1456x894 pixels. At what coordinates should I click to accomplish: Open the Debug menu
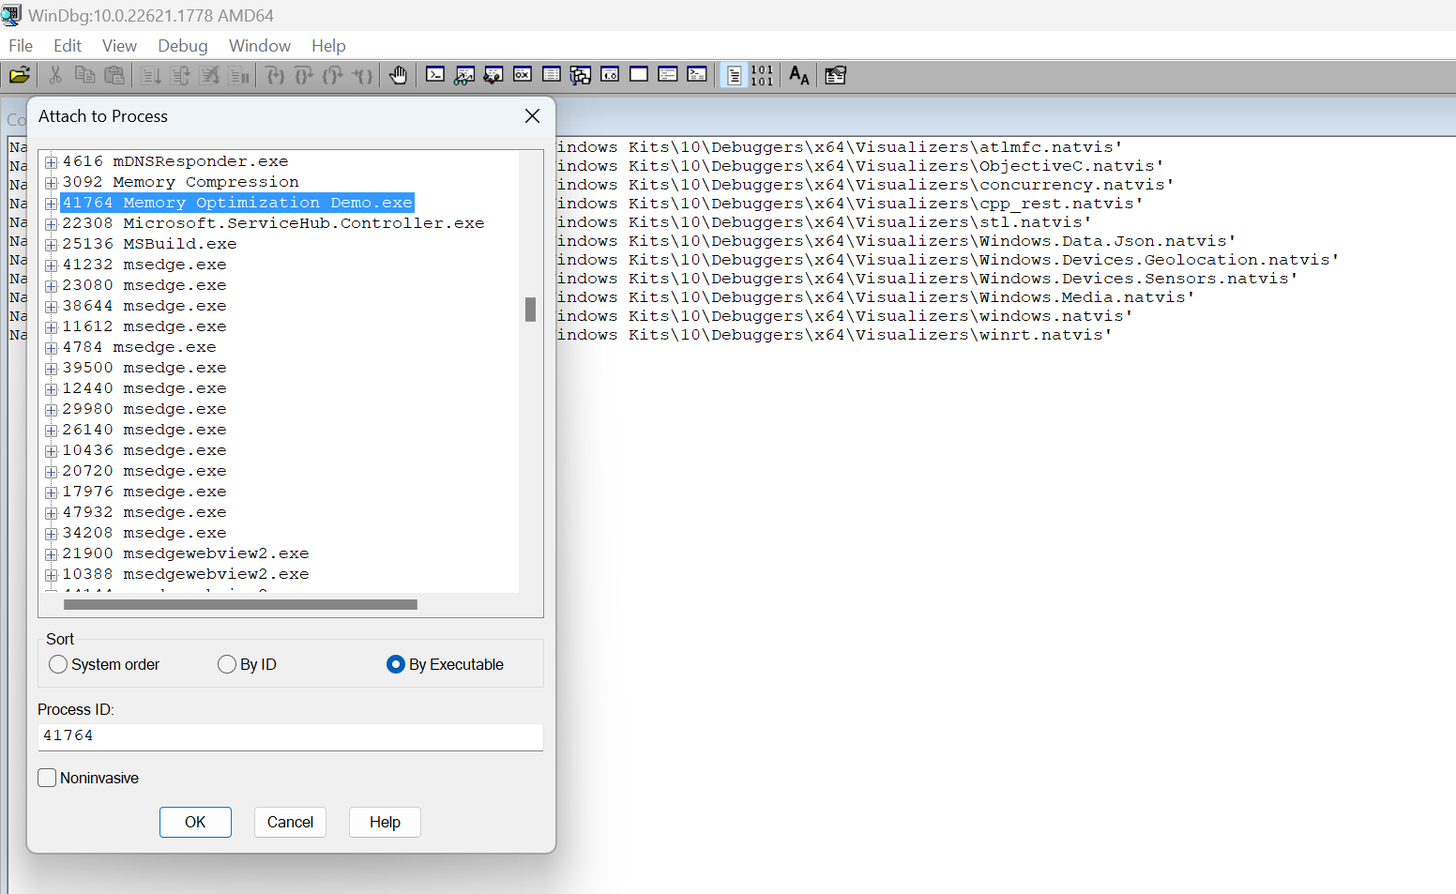182,45
